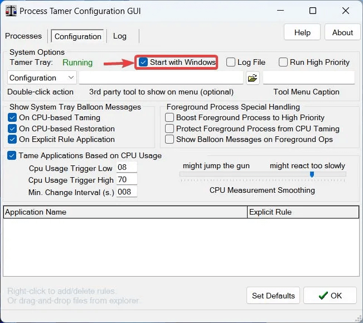The width and height of the screenshot is (363, 323).
Task: Enable Run High Priority checkbox
Action: coord(283,62)
